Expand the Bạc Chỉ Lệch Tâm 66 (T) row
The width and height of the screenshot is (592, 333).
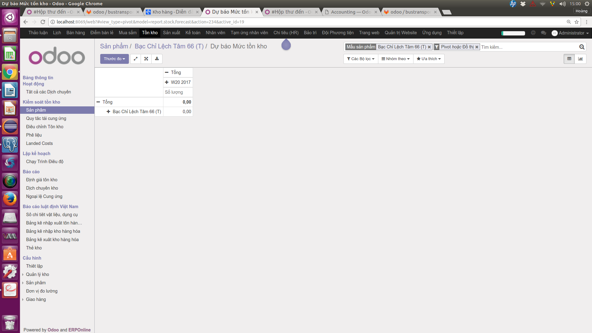pos(108,112)
